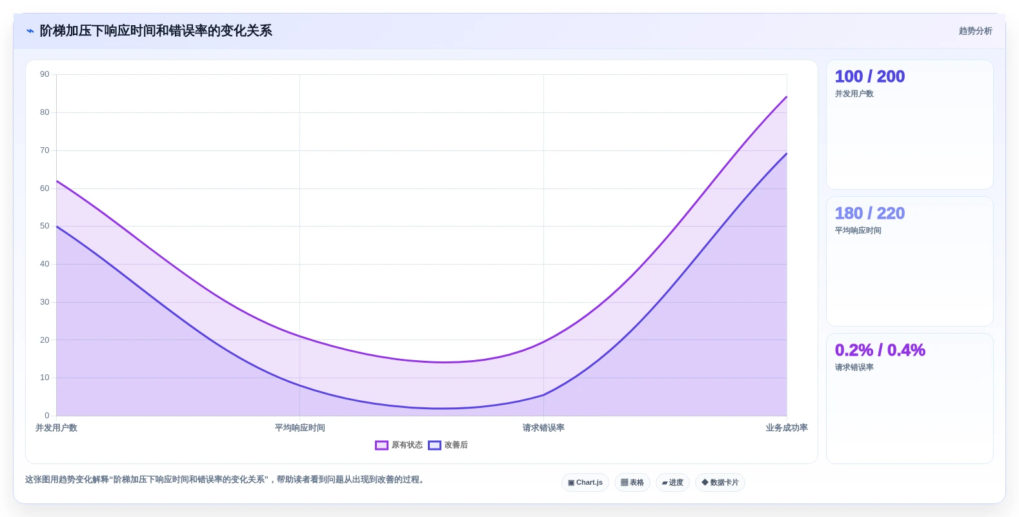The height and width of the screenshot is (517, 1019).
Task: Click the 平均响应时间 x-axis label
Action: (300, 428)
